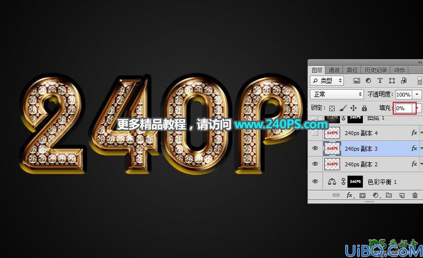Create a new layer icon

[402, 196]
